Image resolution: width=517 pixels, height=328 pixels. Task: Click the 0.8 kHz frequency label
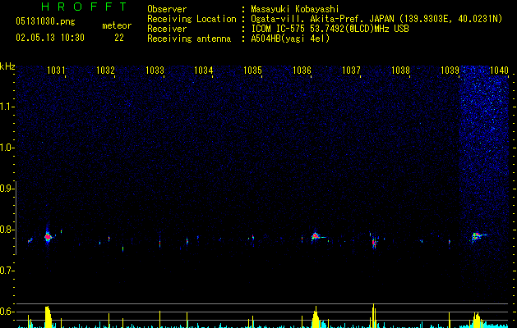7,230
